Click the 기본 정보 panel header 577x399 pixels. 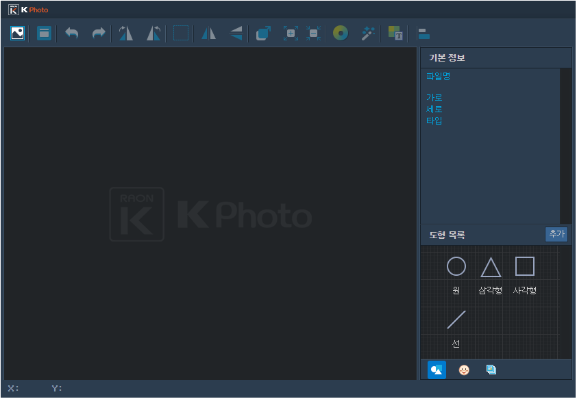(495, 57)
